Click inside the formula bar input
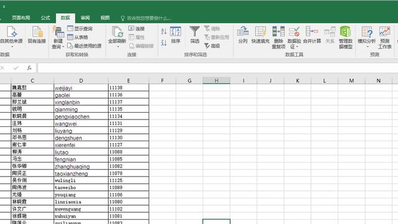 click(x=218, y=68)
